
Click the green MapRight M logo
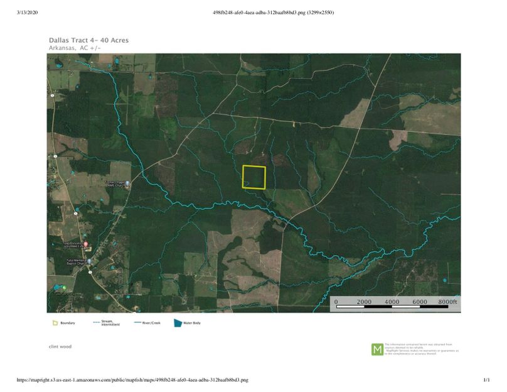pyautogui.click(x=377, y=349)
